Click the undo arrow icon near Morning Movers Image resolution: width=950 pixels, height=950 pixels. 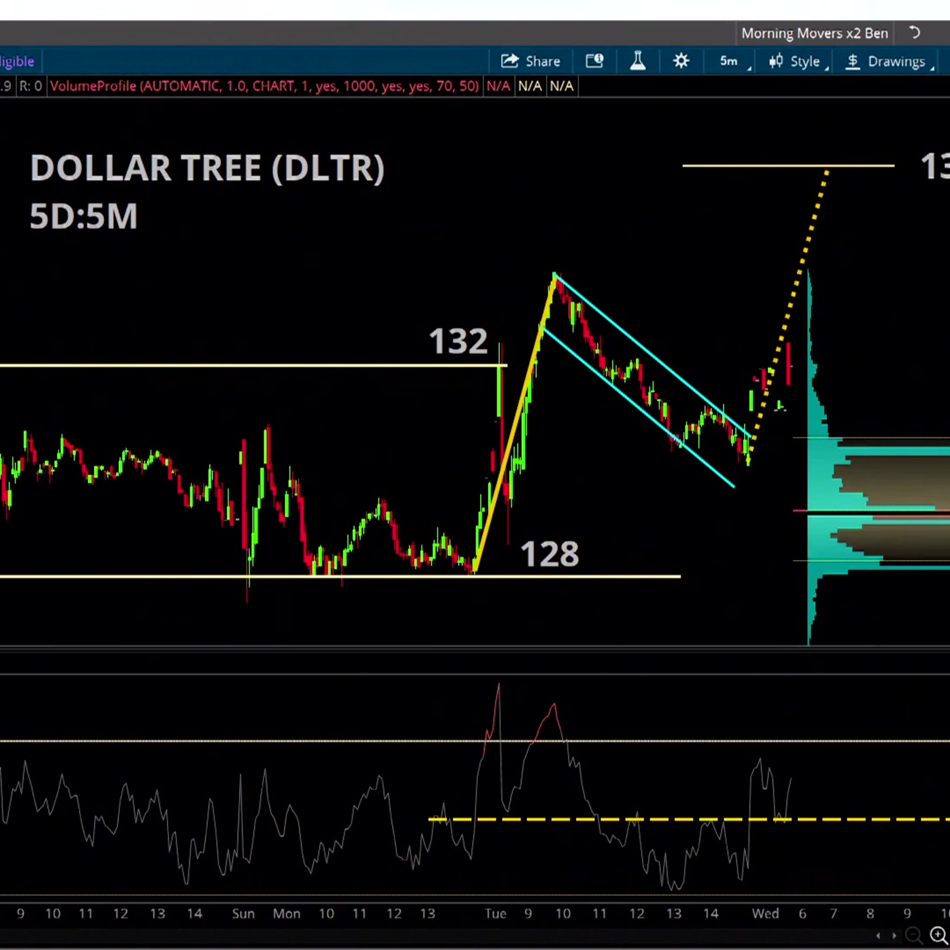(x=914, y=33)
